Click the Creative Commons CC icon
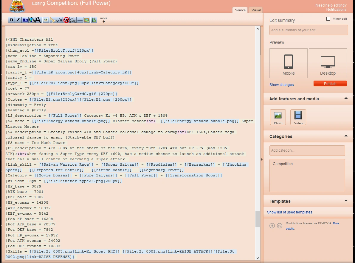This screenshot has width=355, height=263. pyautogui.click(x=280, y=226)
